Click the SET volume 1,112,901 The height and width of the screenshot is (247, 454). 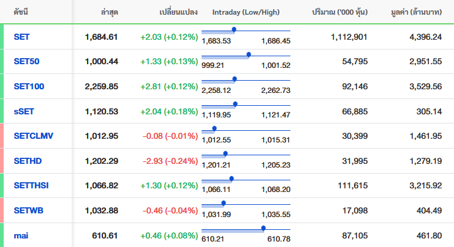click(349, 37)
